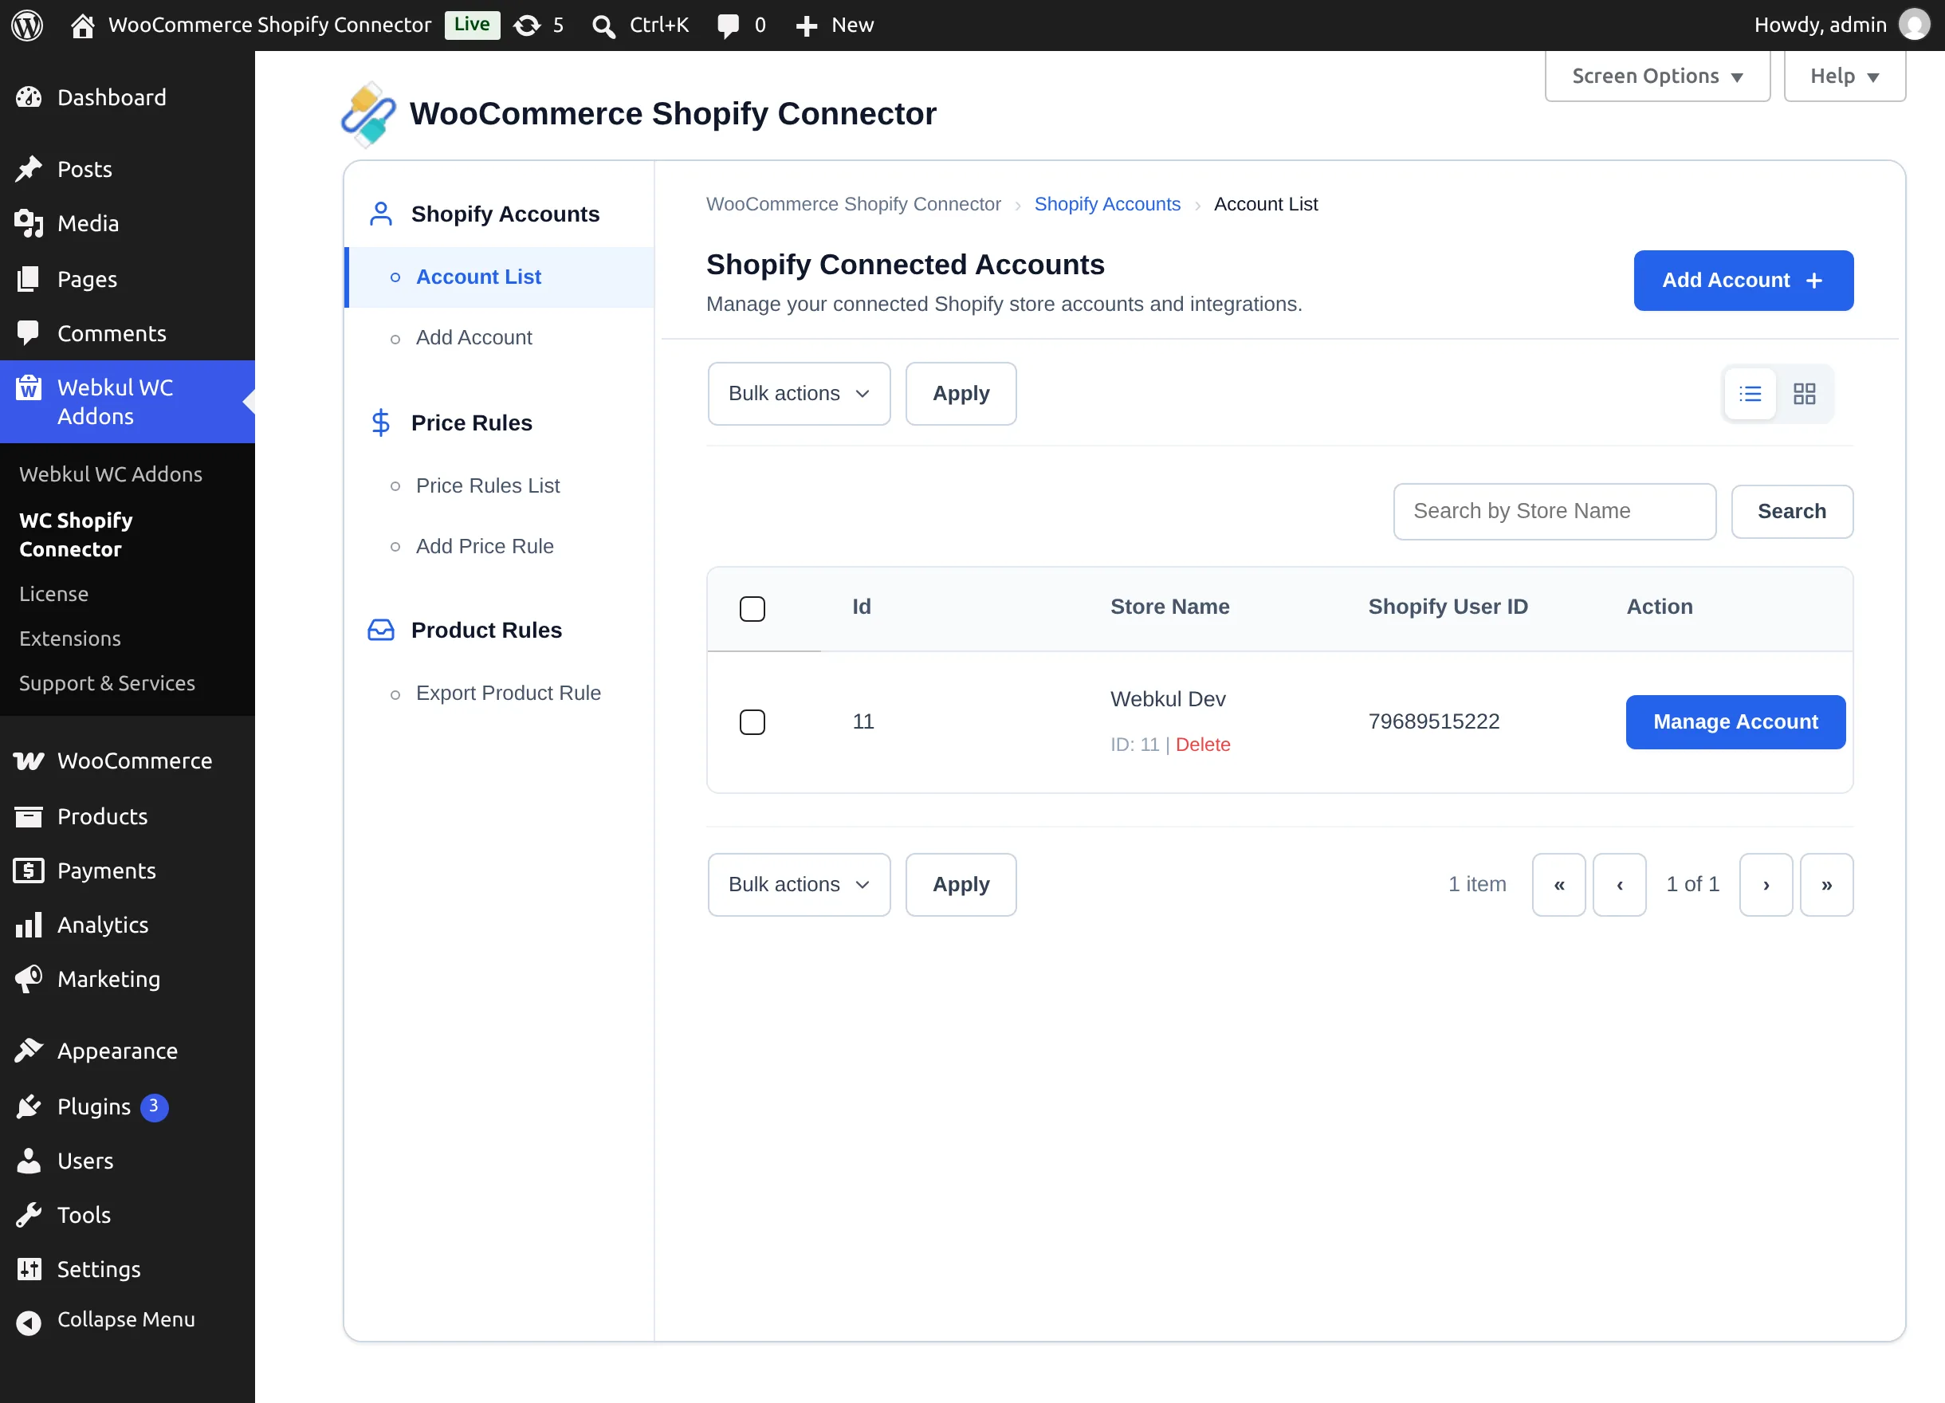The height and width of the screenshot is (1403, 1945).
Task: Click the WordPress logo in admin bar
Action: 27,25
